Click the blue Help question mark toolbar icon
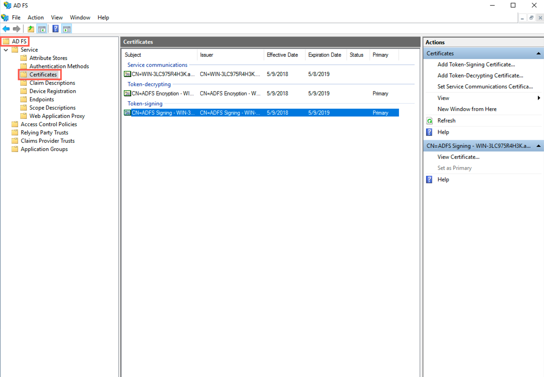The width and height of the screenshot is (544, 377). 55,29
